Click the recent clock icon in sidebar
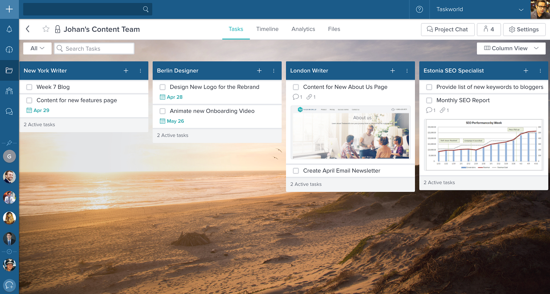Viewport: 550px width, 294px height. click(x=9, y=251)
